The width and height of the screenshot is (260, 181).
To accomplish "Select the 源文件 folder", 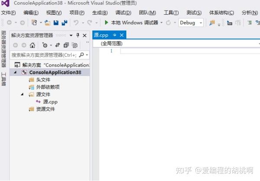I will (43, 94).
